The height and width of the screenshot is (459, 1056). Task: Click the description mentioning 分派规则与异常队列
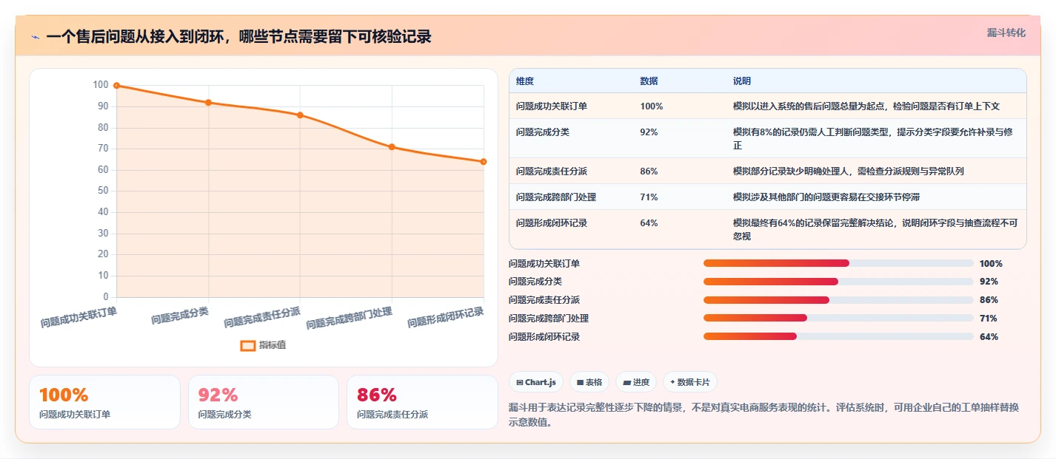coord(849,171)
